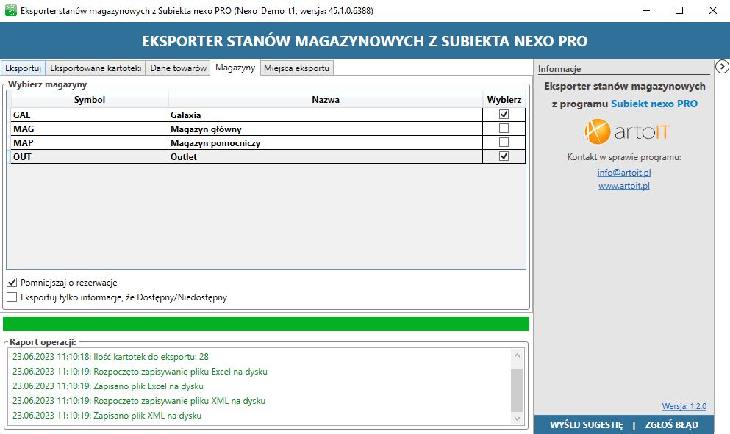Click the application icon in the title bar

pyautogui.click(x=10, y=11)
